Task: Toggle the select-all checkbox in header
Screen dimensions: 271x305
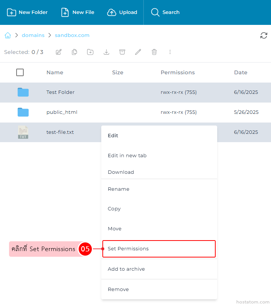Action: (x=20, y=72)
